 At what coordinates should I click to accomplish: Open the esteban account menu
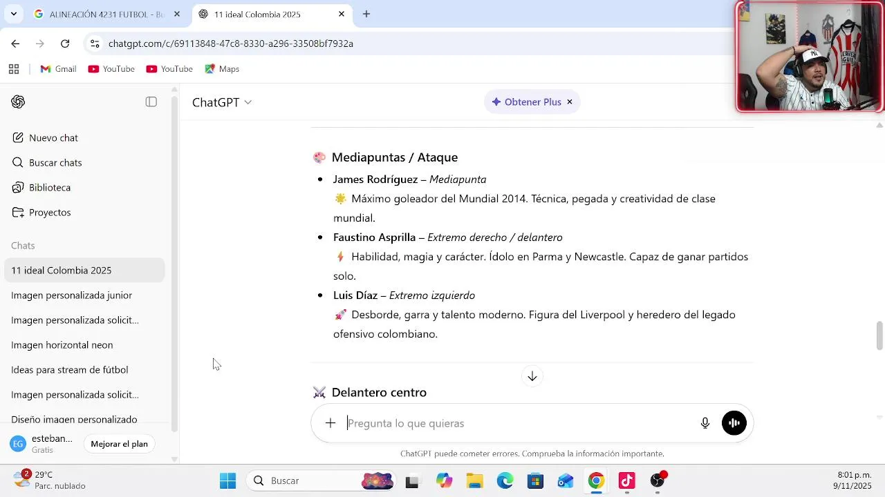click(43, 444)
